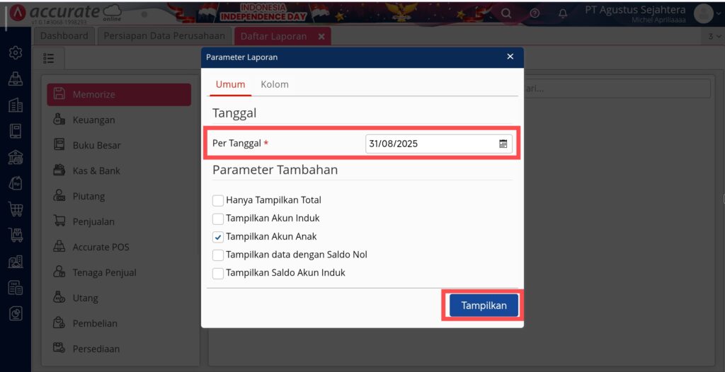Viewport: 725px width, 372px height.
Task: Open the notifications bell icon
Action: 563,13
